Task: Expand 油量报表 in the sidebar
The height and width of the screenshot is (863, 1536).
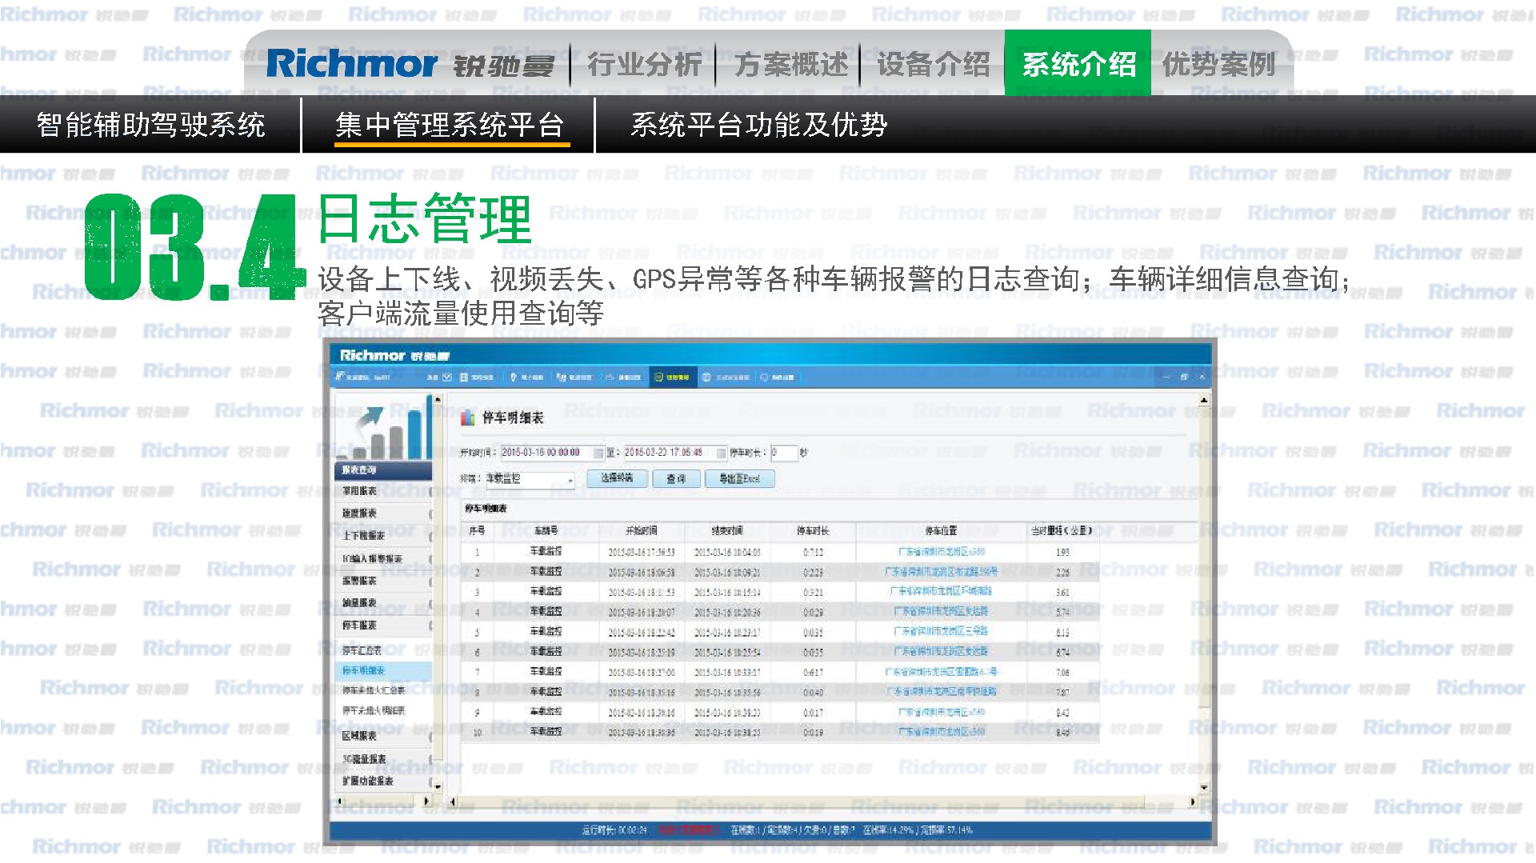Action: tap(382, 603)
